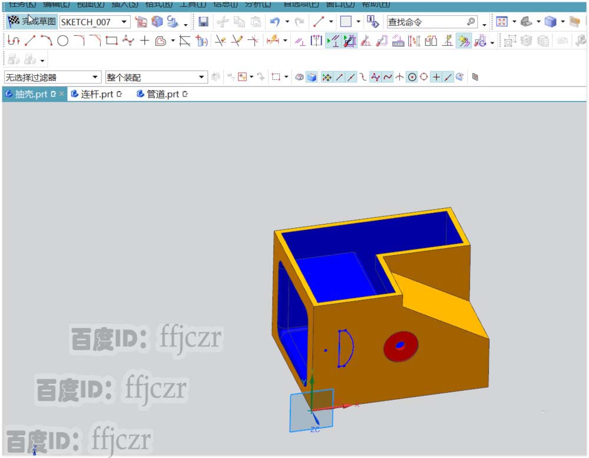
Task: Select the Offset Curve heart-shaped tool
Action: pyautogui.click(x=161, y=41)
